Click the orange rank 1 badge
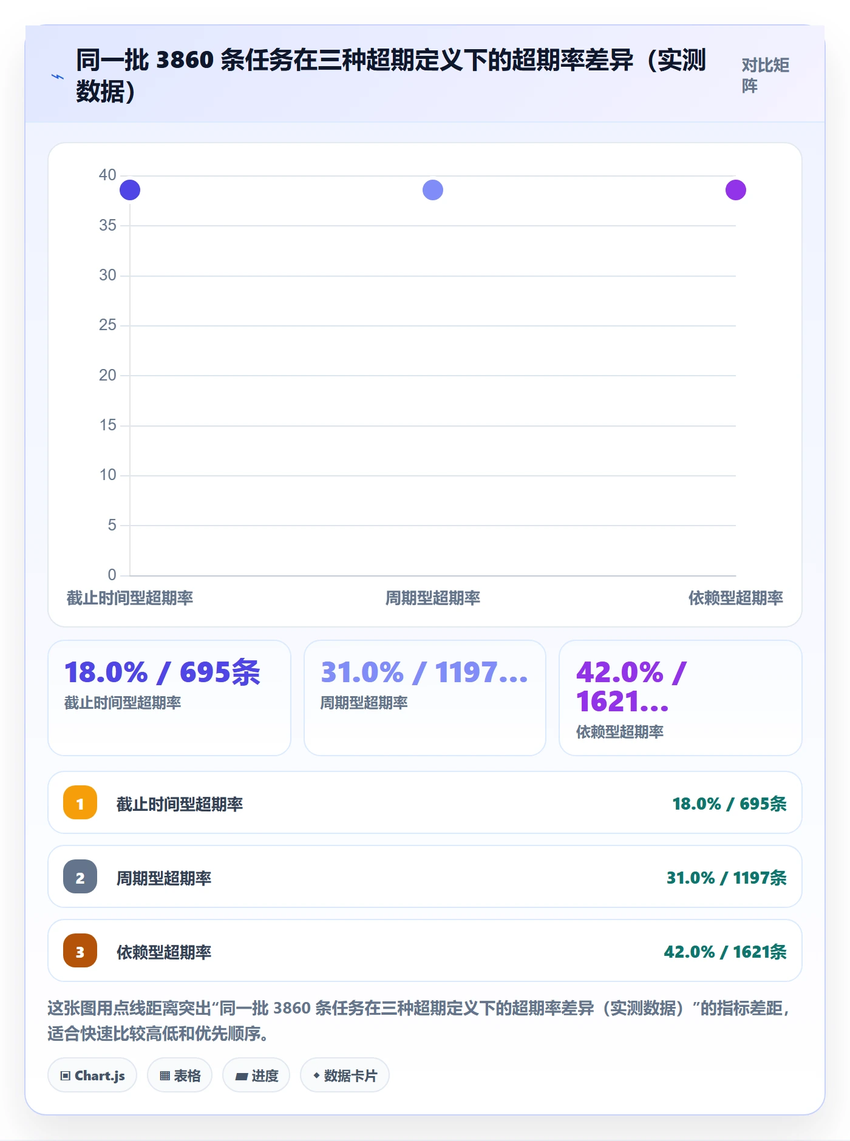 (80, 802)
